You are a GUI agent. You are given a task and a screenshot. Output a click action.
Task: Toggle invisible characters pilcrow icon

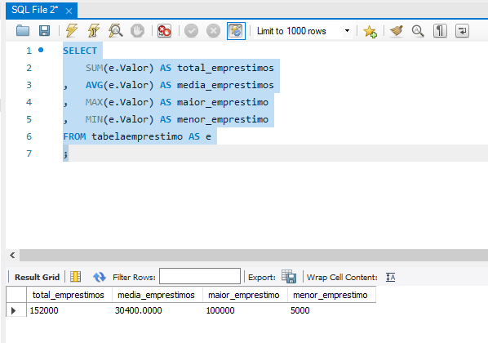click(x=440, y=31)
